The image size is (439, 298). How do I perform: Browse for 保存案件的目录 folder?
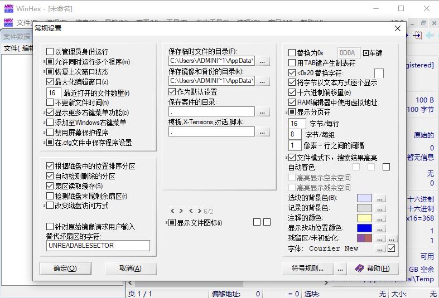[263, 112]
